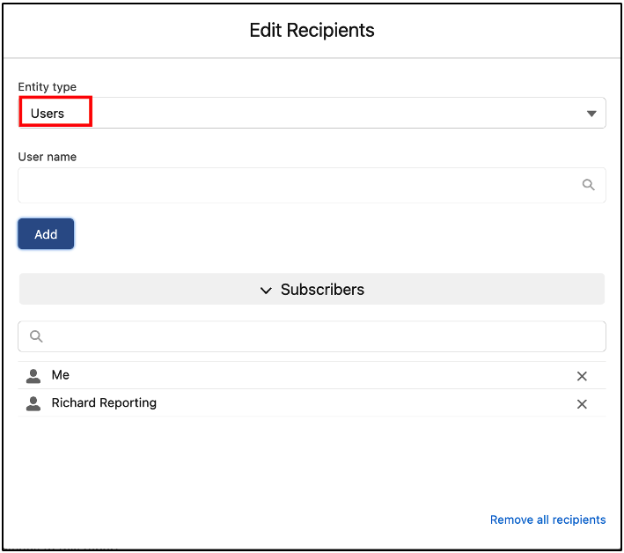Click the search icon in User name field
Viewport: 624px width, 553px height.
(588, 185)
